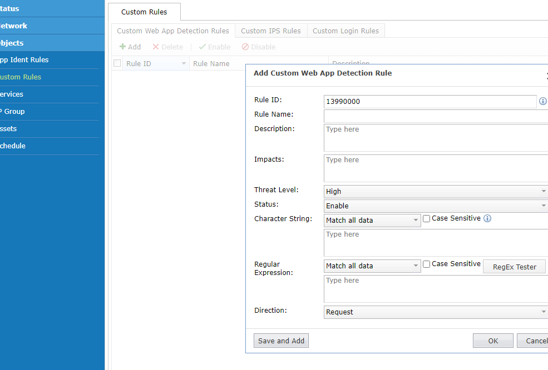Switch to Custom Login Rules tab

345,31
